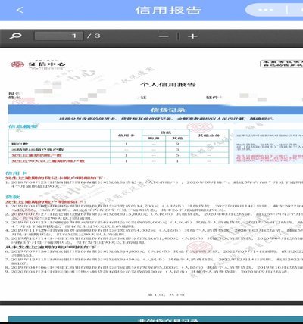The height and width of the screenshot is (324, 303).
Task: Zoom in with the plus button
Action: tap(192, 36)
